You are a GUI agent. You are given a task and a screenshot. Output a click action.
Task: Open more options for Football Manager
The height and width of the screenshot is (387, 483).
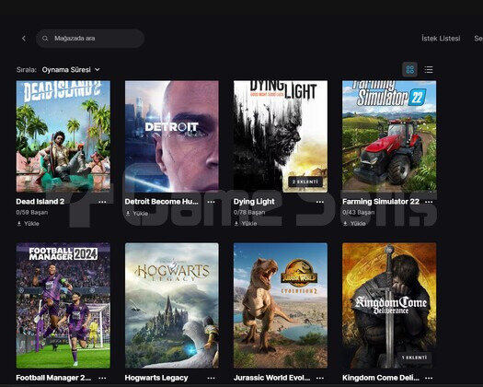[102, 378]
